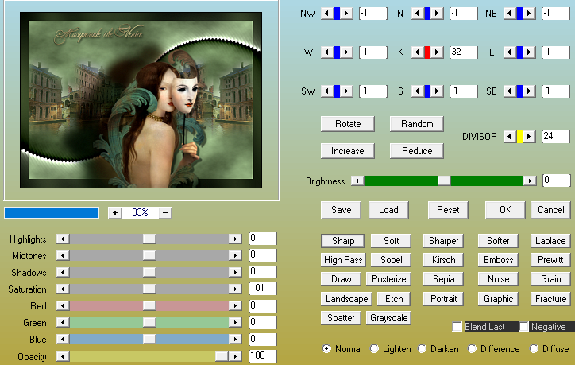Click Midtones slider left arrow
This screenshot has height=365, width=575.
pyautogui.click(x=63, y=255)
